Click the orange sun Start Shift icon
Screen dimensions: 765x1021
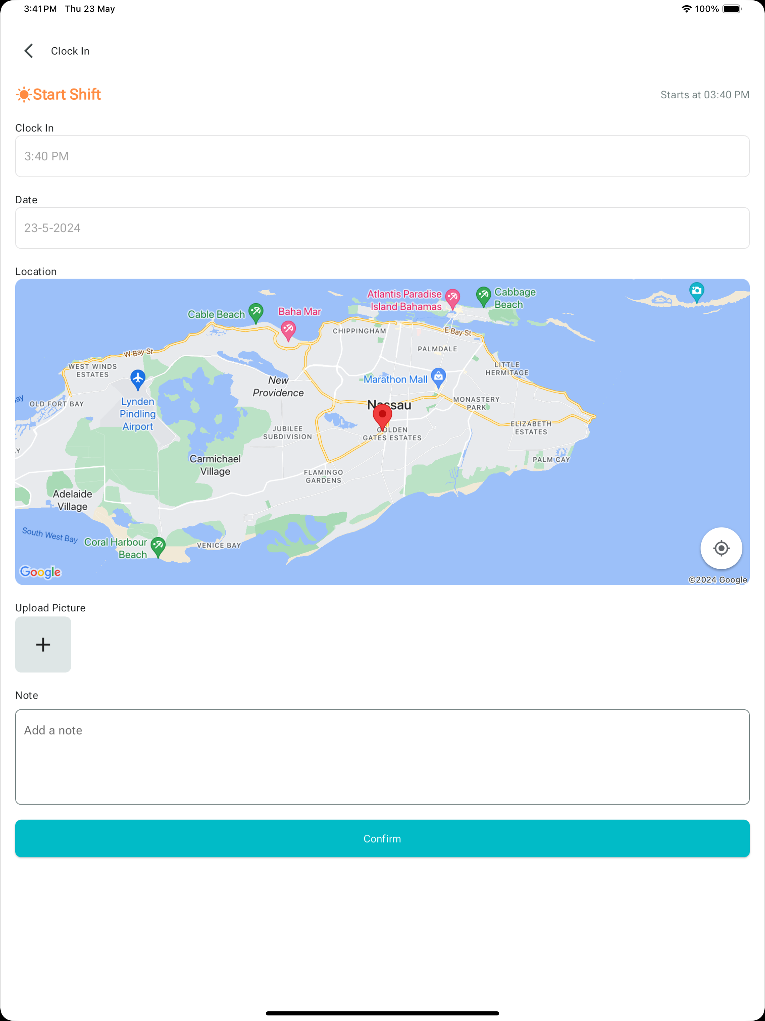click(23, 95)
